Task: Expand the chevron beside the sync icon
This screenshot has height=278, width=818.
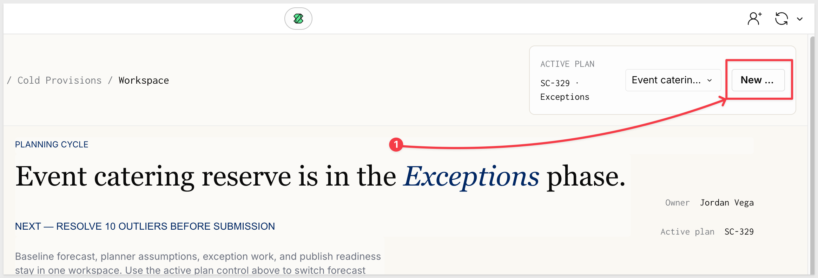Action: tap(800, 19)
